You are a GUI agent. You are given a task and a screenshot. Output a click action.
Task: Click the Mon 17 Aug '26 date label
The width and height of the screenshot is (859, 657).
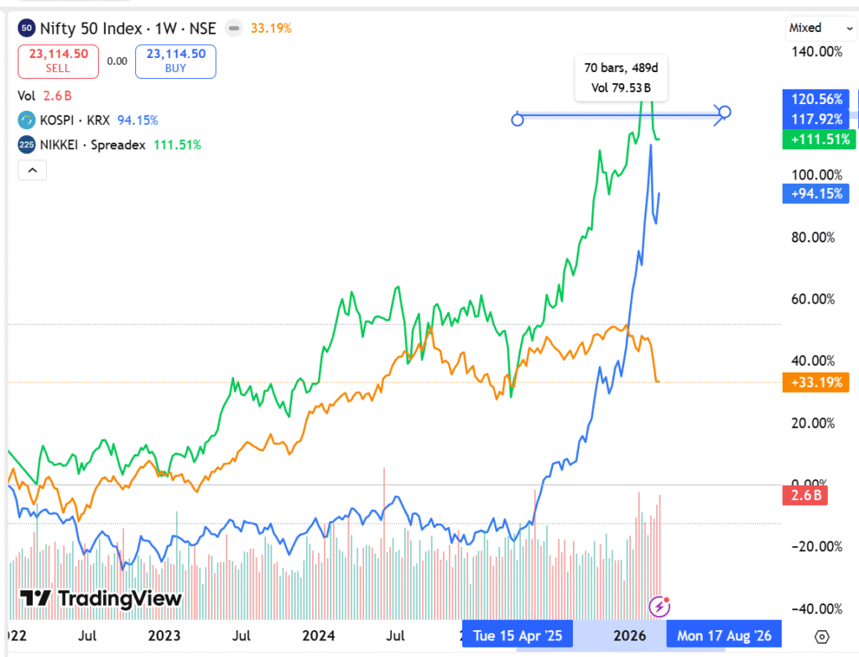pos(723,635)
